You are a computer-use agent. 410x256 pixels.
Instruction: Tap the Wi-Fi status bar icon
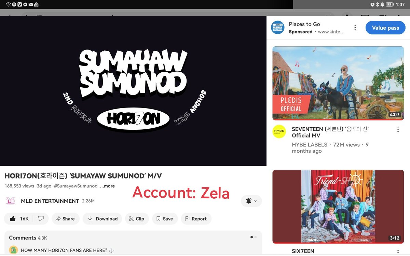point(8,4)
